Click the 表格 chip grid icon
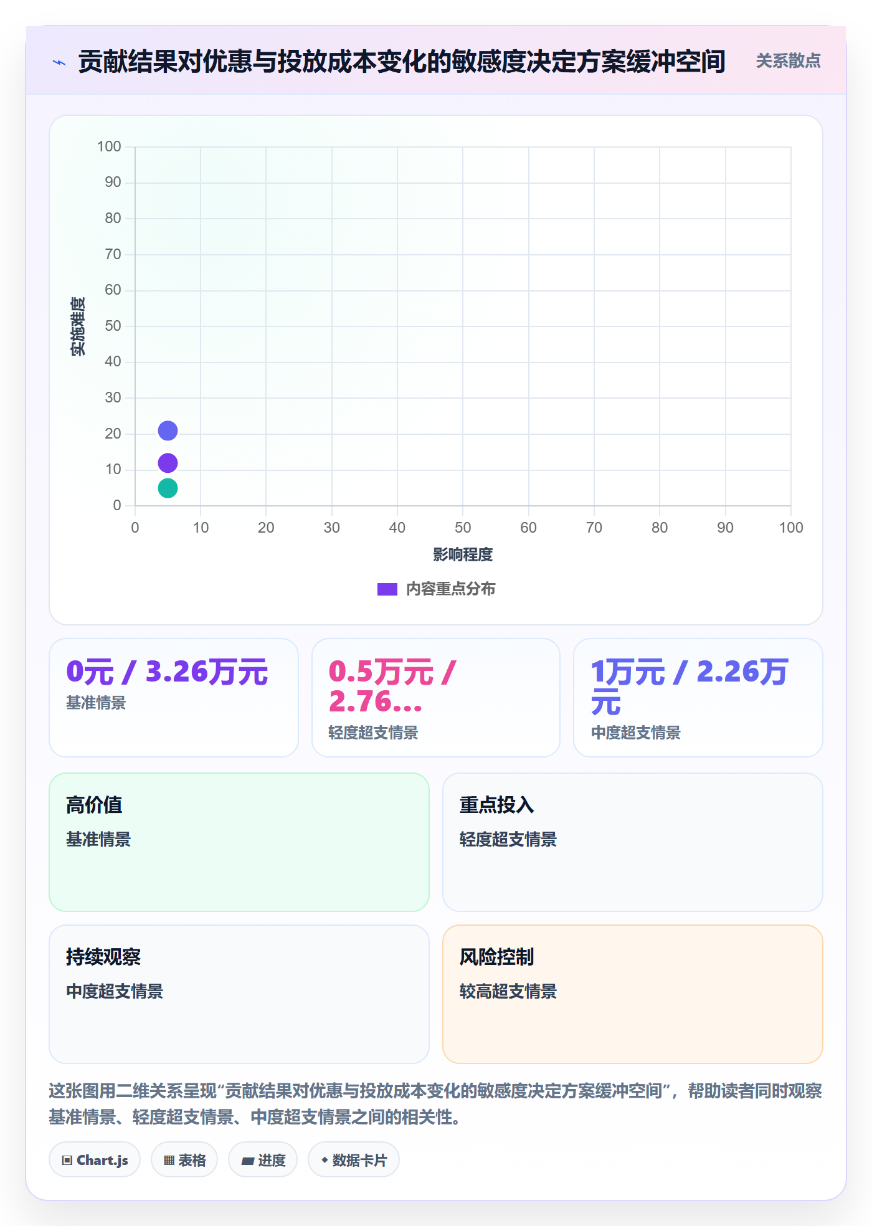This screenshot has width=872, height=1226. click(x=169, y=1161)
